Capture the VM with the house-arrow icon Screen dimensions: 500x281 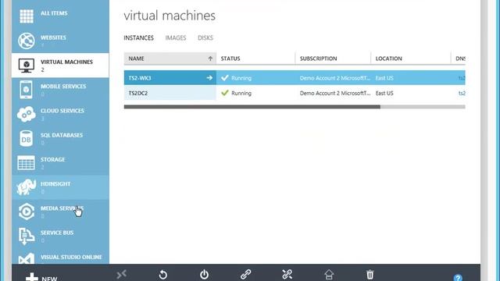(x=329, y=275)
